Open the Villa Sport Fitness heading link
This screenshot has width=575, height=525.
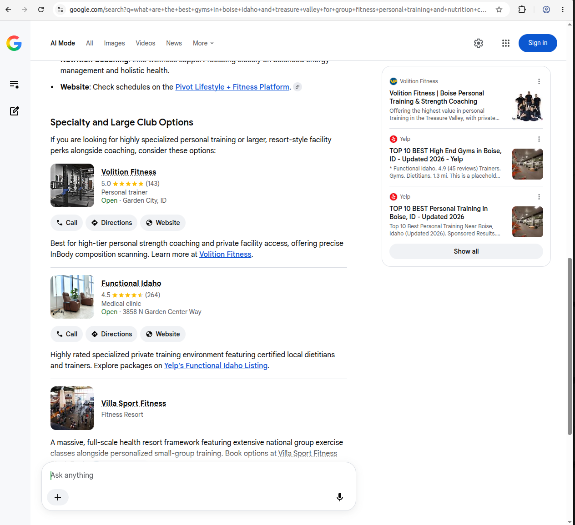134,403
